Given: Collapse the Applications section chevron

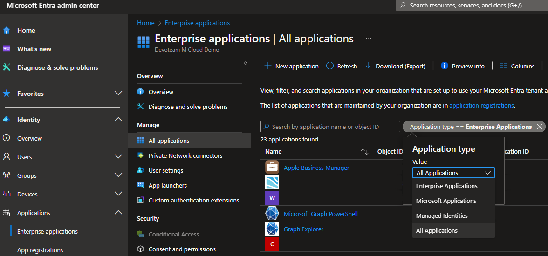Looking at the screenshot, I should [118, 212].
